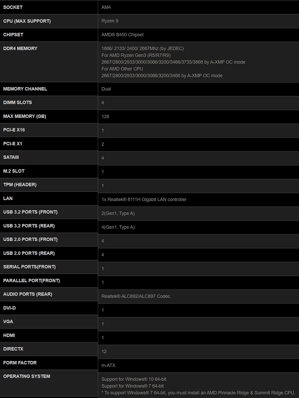Click the 4(Gen1, Type A) rear USB value
This screenshot has height=398, width=299.
click(118, 227)
